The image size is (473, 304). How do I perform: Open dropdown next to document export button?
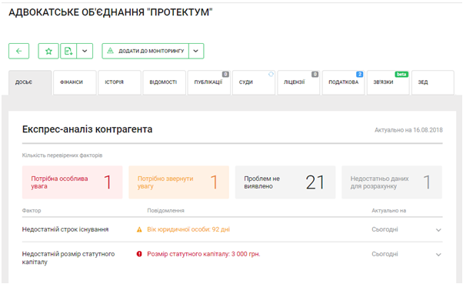pos(85,51)
